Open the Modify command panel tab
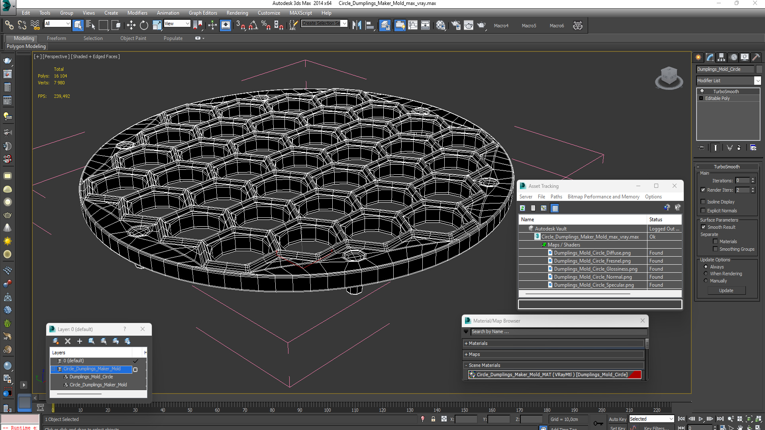This screenshot has width=765, height=430. point(710,57)
